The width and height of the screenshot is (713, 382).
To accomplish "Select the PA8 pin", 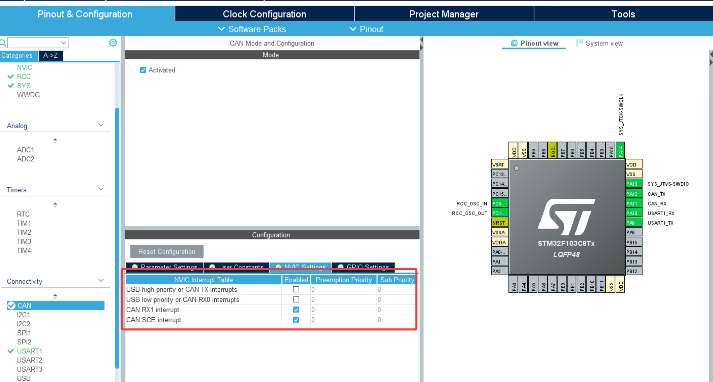I will click(634, 232).
